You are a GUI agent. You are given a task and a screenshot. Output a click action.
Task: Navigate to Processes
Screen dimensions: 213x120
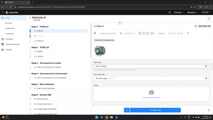9,39
